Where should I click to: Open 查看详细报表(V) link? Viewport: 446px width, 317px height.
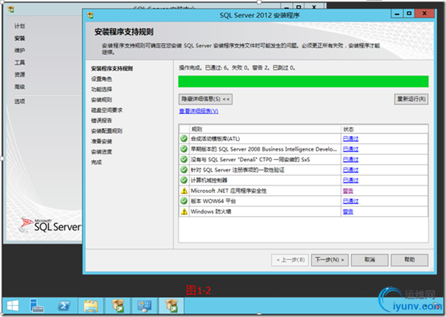(199, 111)
